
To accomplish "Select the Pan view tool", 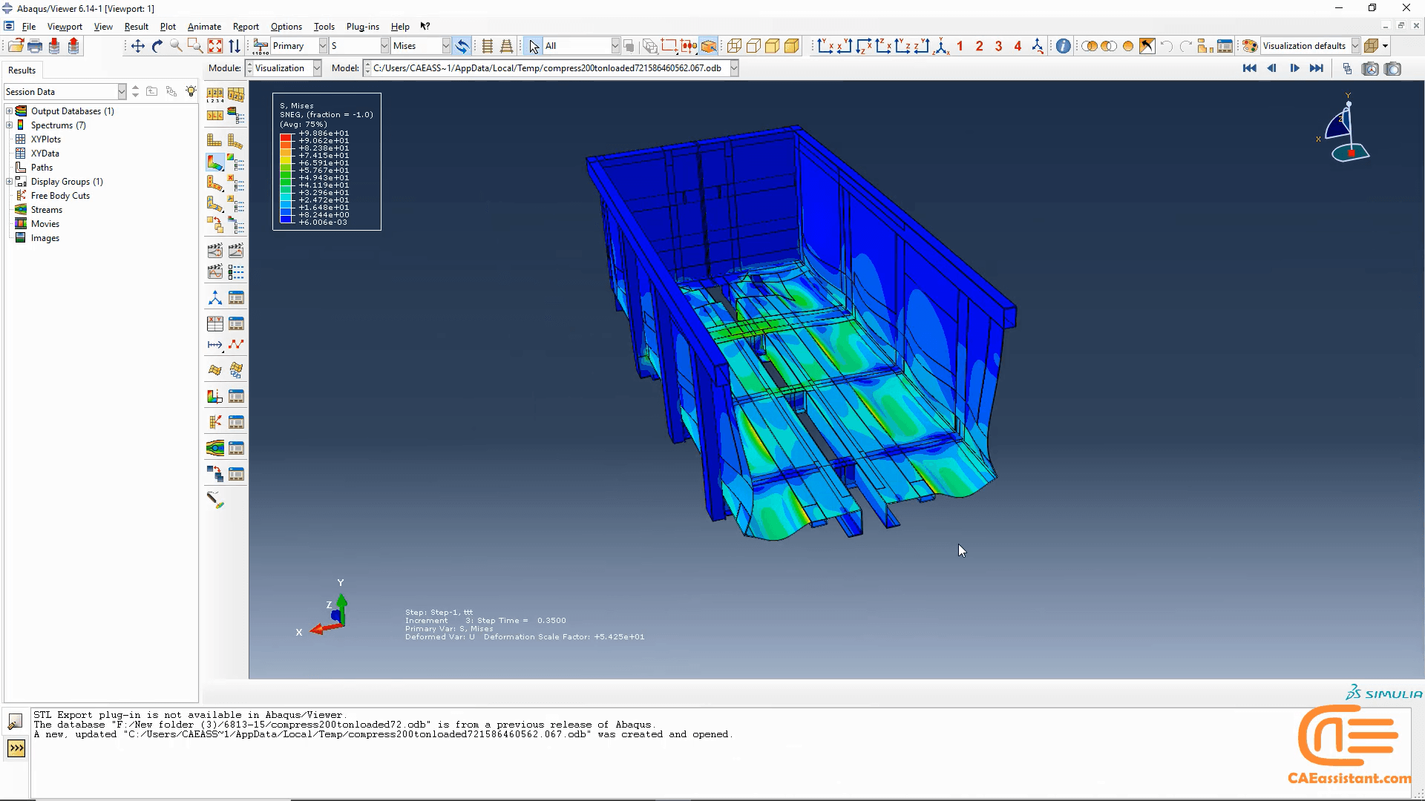I will click(137, 46).
